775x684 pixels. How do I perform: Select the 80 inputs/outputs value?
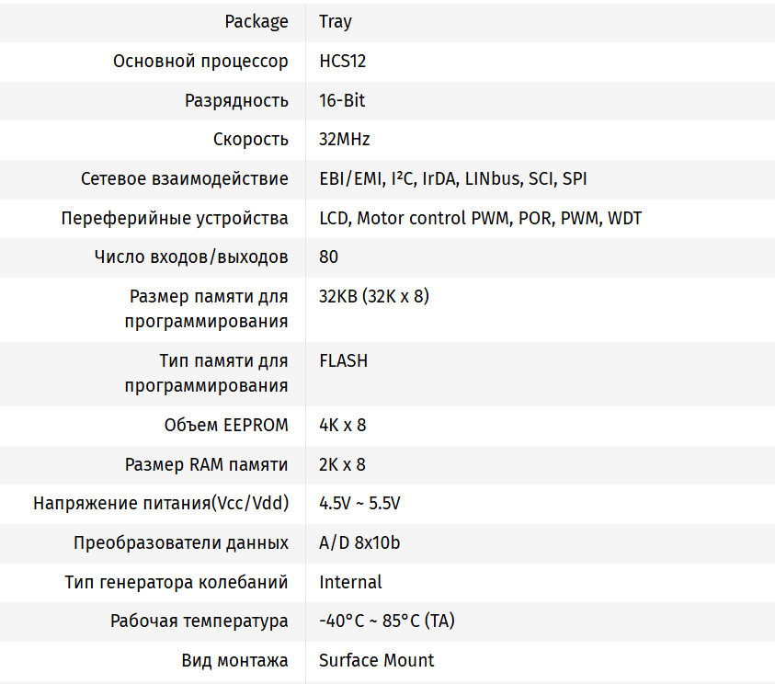[329, 256]
